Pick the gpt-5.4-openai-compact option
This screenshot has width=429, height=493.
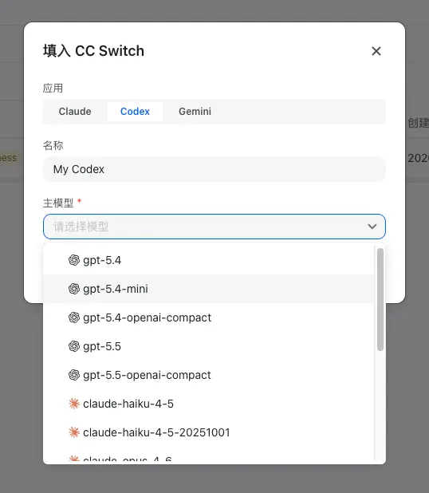[208, 317]
